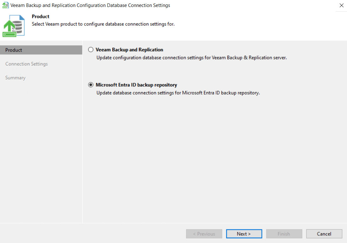The height and width of the screenshot is (243, 347).
Task: Click the Microsoft Entra ID repository bold label
Action: (x=136, y=84)
